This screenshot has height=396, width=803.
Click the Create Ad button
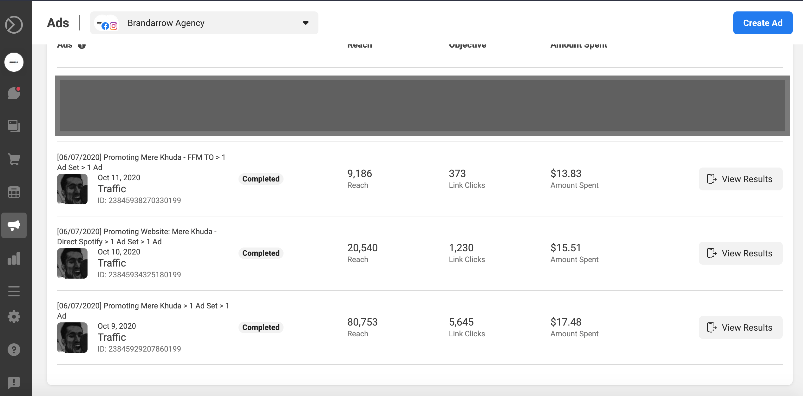click(763, 23)
